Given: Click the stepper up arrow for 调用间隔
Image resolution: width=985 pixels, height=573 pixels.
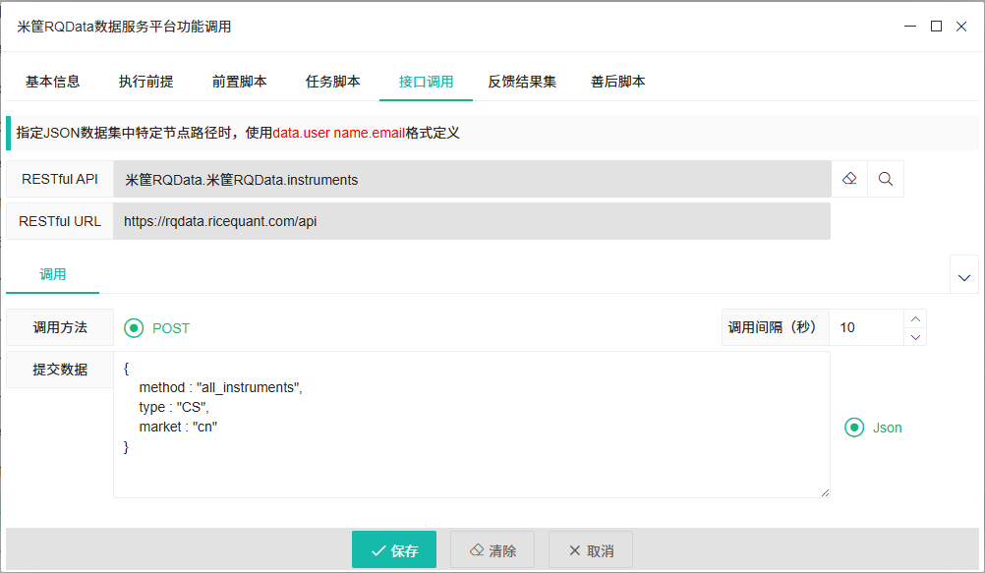Looking at the screenshot, I should (x=914, y=318).
